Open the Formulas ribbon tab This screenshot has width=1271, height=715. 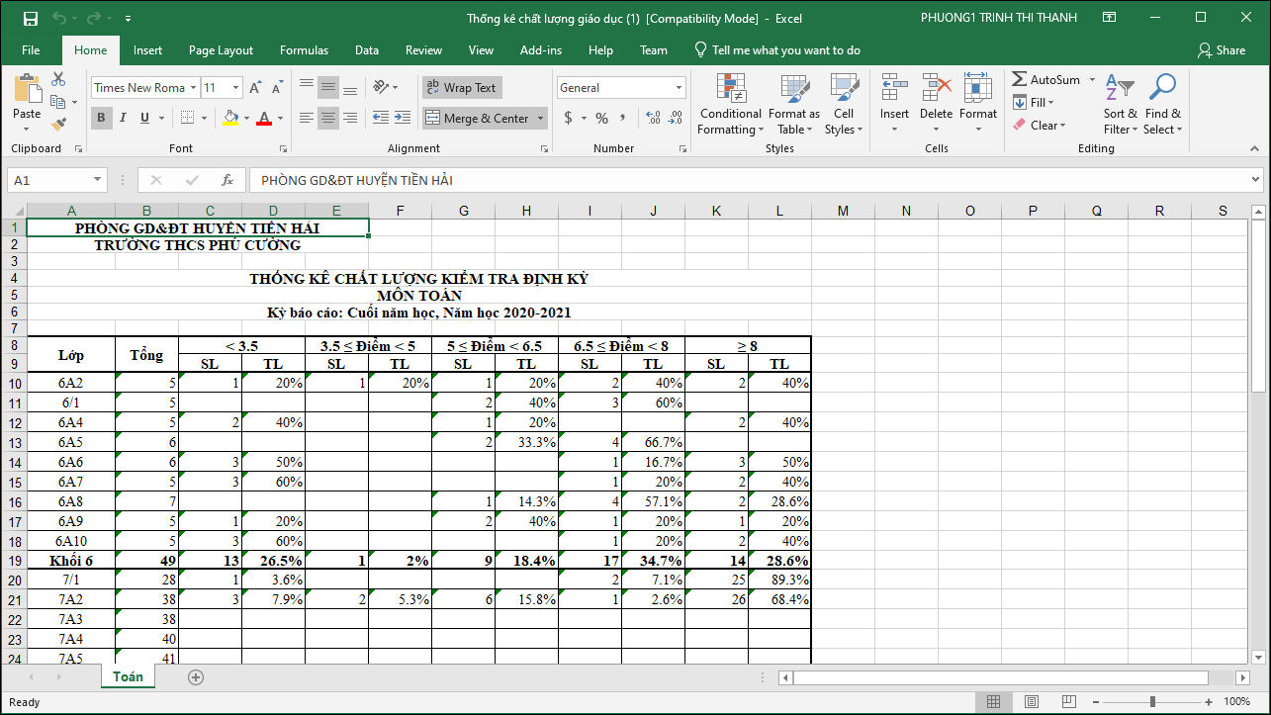tap(304, 50)
